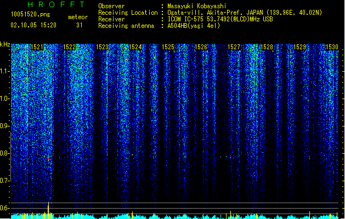The height and width of the screenshot is (219, 345).
Task: Click the HROFFT title text
Action: coord(56,4)
